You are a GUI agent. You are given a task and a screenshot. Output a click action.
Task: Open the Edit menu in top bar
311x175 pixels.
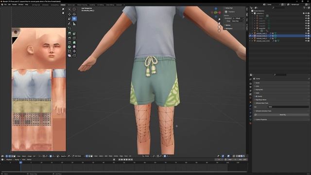9,4
